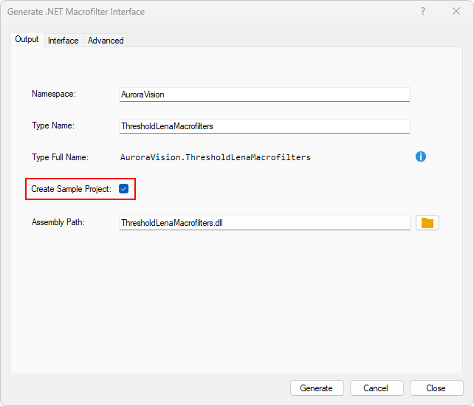
Task: Click the Assembly Path label
Action: [x=58, y=222]
